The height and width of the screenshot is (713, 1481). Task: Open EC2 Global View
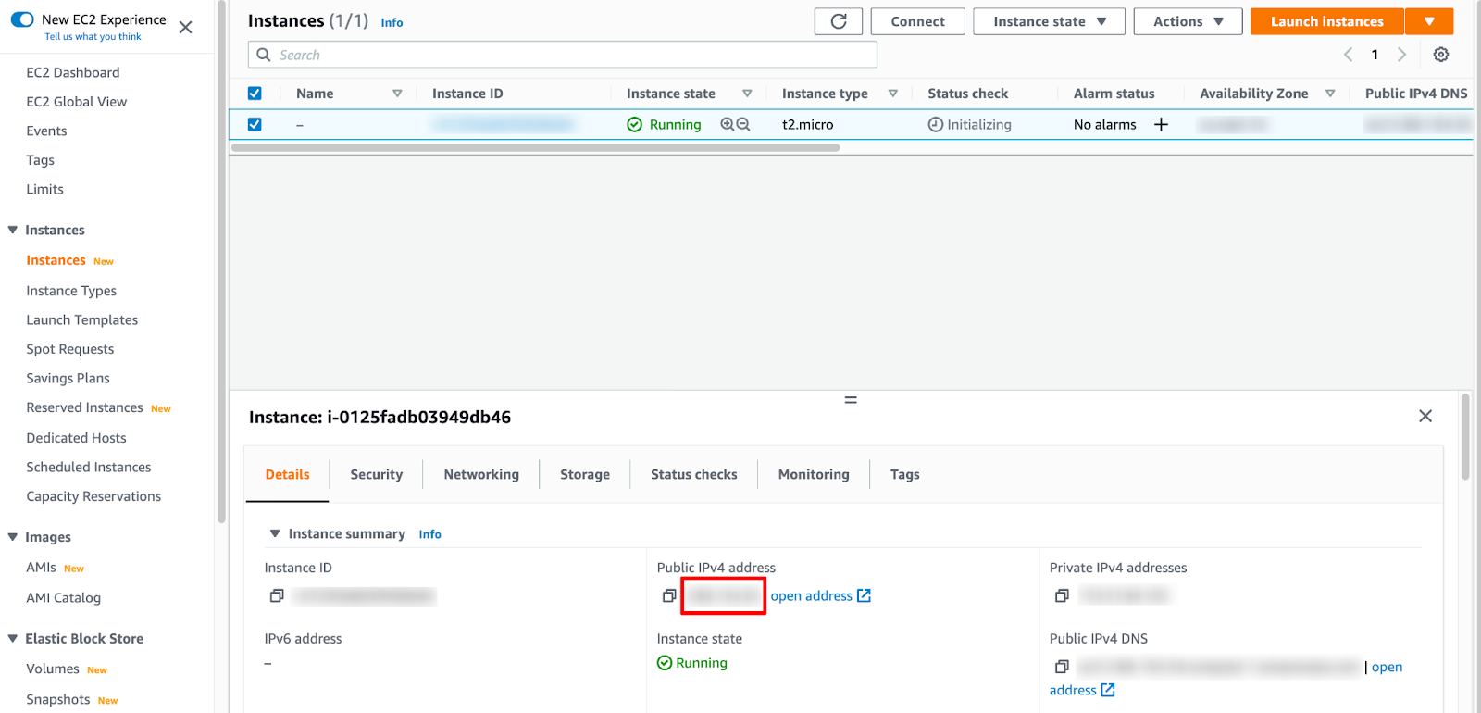(x=77, y=102)
